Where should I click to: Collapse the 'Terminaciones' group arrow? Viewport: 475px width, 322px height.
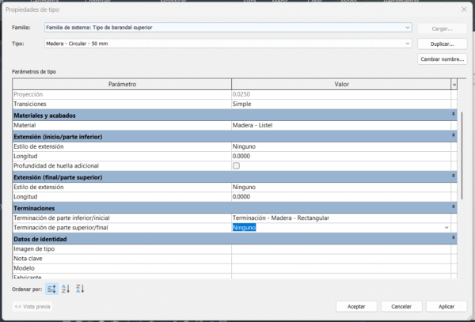(454, 207)
